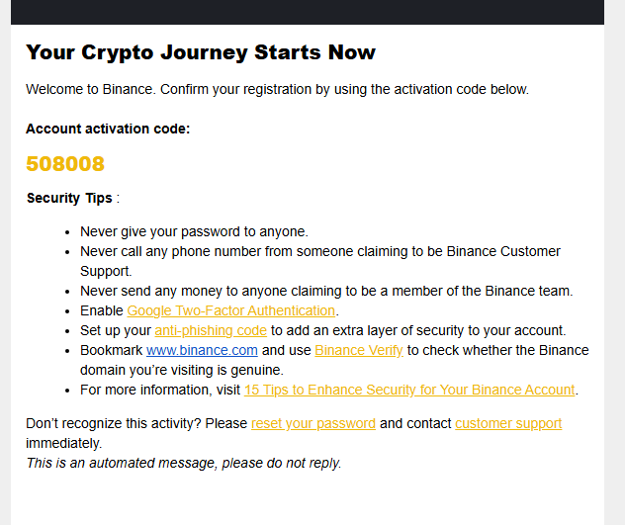Click the reset your password link
Screen dimensions: 625x525
(312, 423)
